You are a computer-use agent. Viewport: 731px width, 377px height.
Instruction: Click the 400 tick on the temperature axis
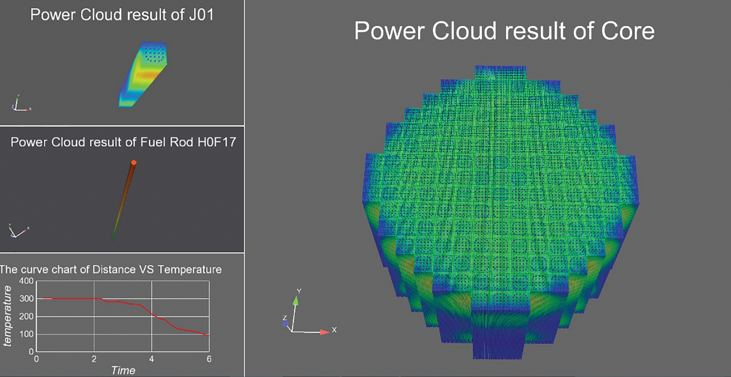click(26, 281)
